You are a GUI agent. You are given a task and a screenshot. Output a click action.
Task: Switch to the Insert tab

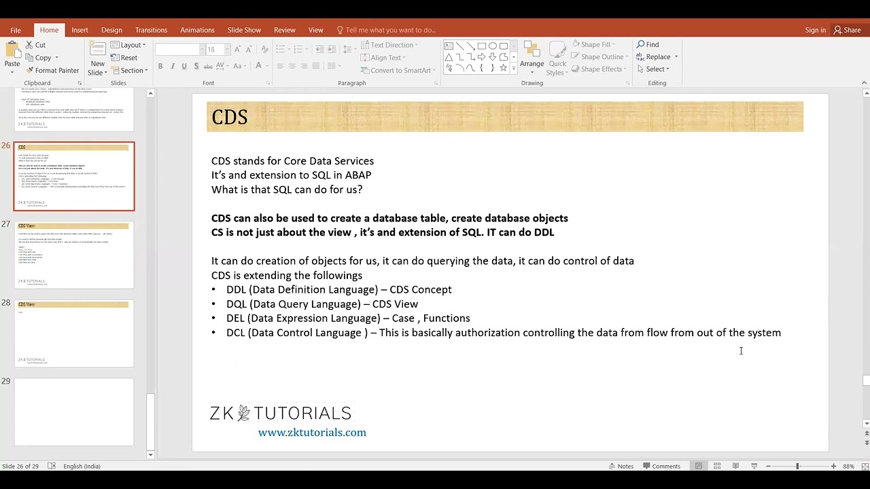tap(80, 30)
